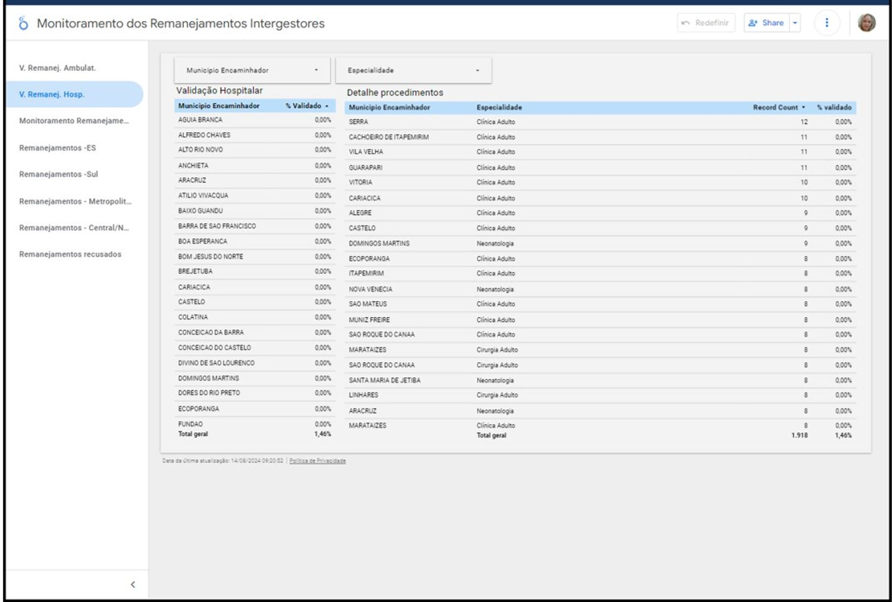
Task: Click the Redefinir reset button
Action: point(706,23)
